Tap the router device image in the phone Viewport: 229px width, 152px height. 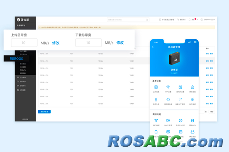point(174,59)
